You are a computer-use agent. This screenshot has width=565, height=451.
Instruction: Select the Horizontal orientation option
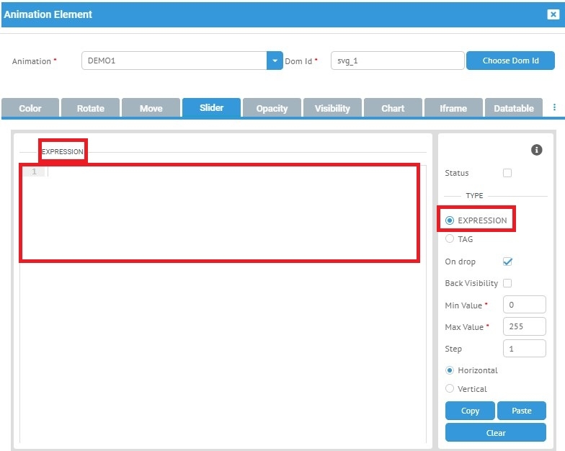pos(450,370)
